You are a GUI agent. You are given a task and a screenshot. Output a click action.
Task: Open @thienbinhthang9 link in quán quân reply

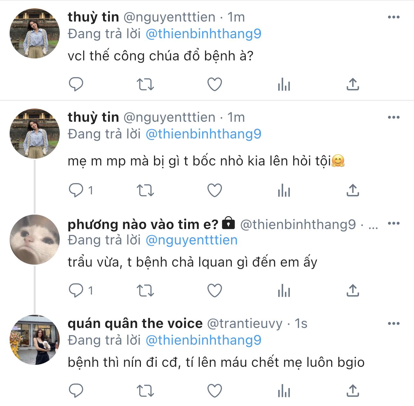(203, 340)
